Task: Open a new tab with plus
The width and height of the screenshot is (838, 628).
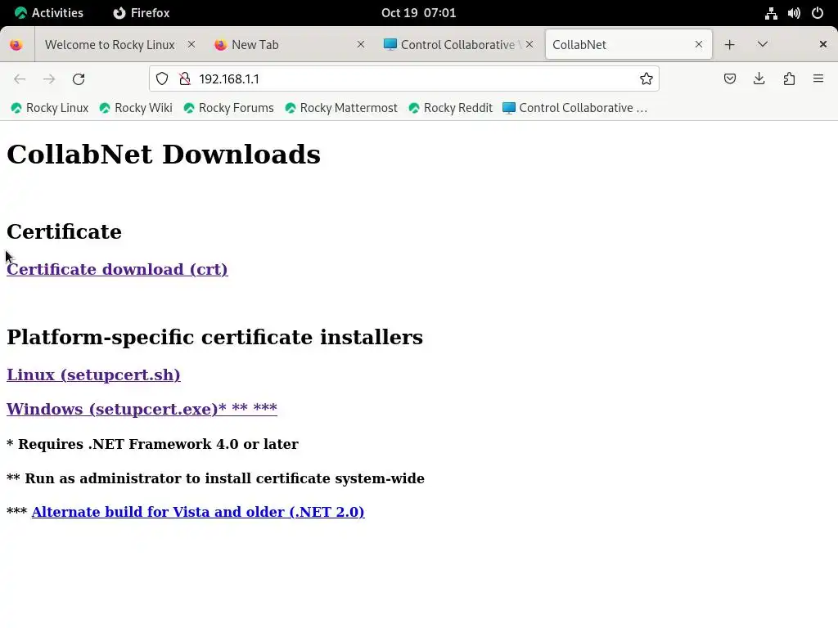Action: click(729, 45)
